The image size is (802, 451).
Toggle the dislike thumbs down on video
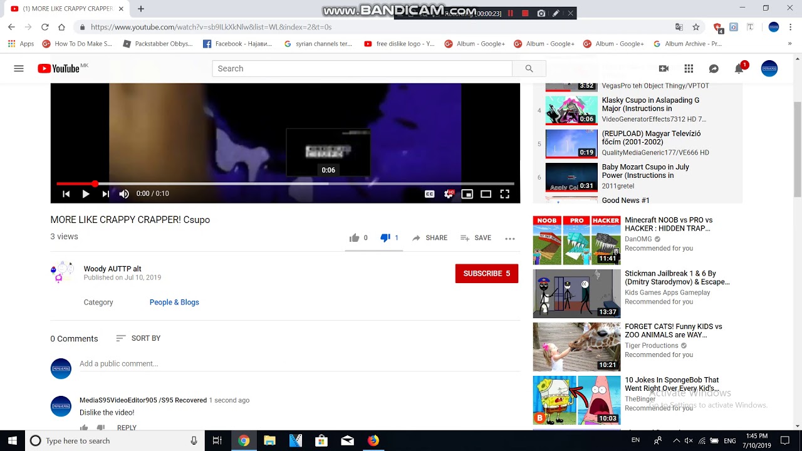coord(385,238)
